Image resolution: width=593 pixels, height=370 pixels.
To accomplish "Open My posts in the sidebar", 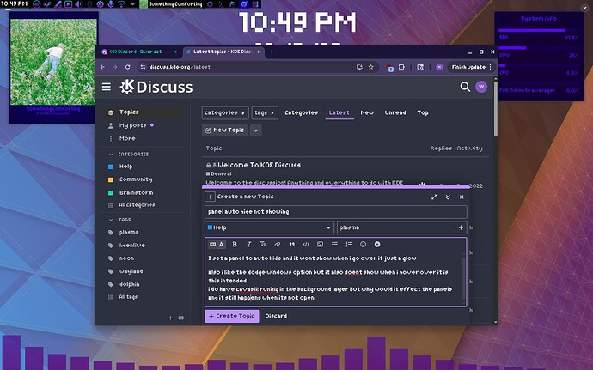I will [x=132, y=125].
